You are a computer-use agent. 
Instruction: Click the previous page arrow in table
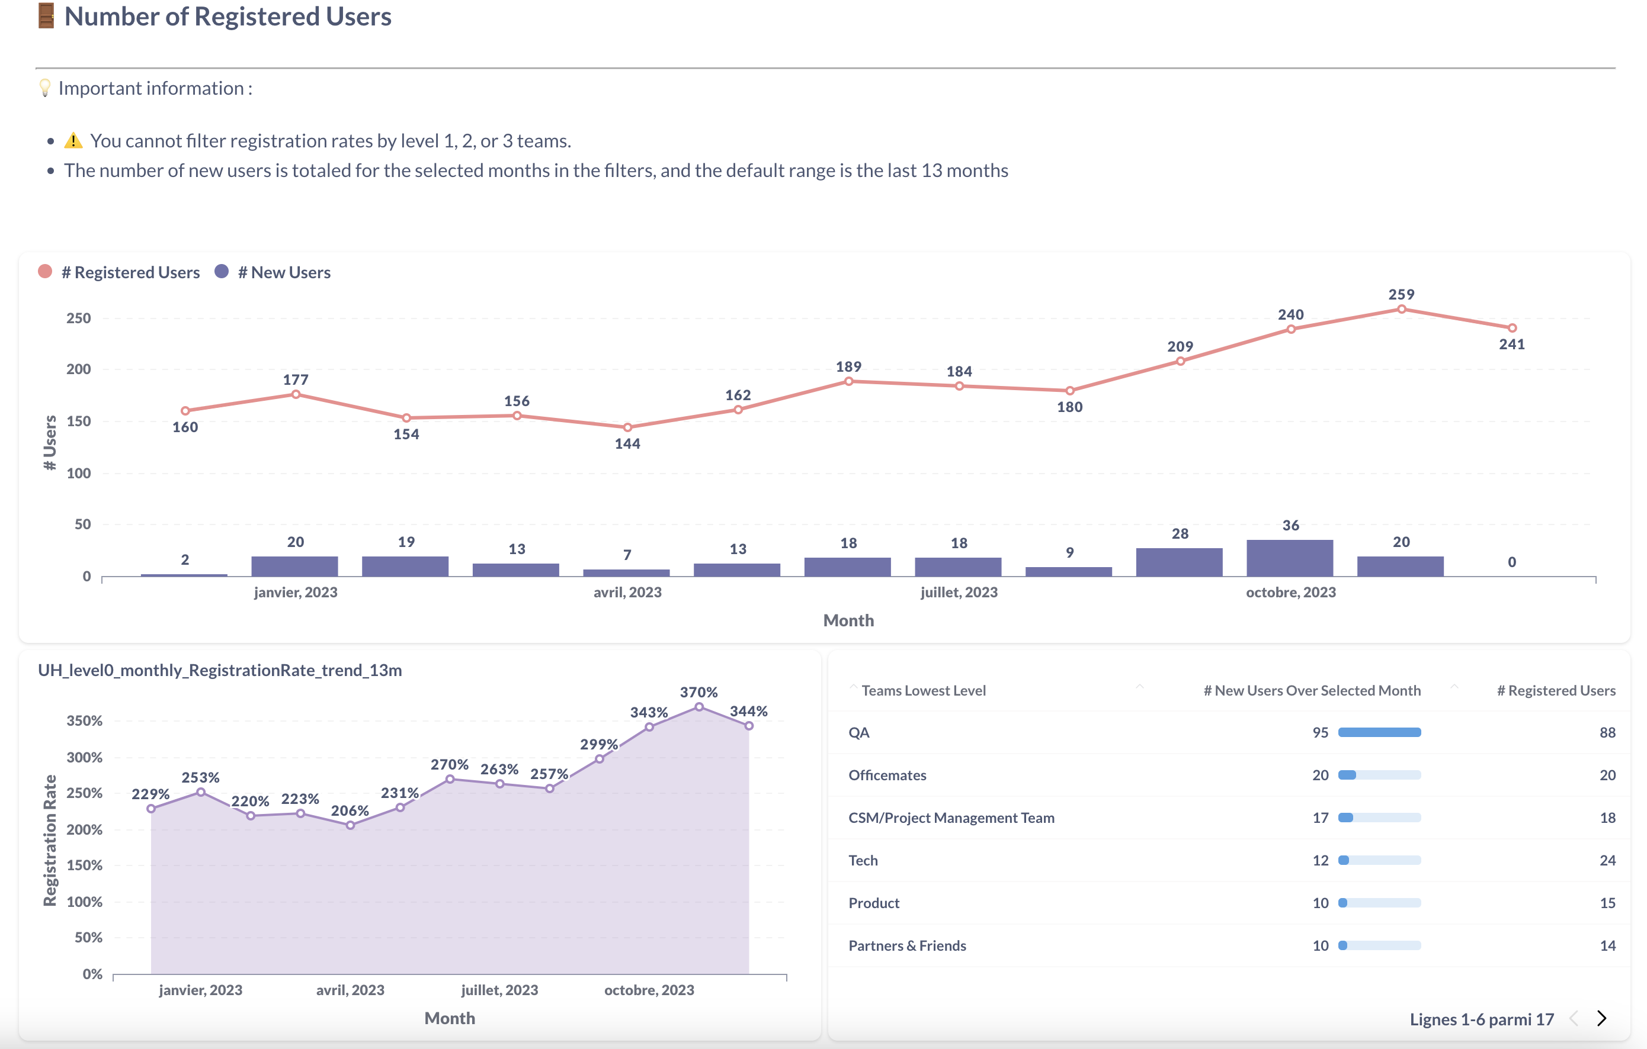click(1574, 1018)
